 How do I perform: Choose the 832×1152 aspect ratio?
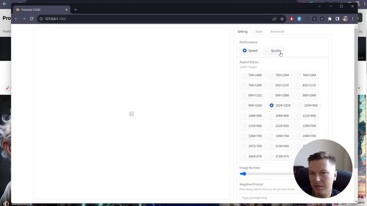click(306, 85)
